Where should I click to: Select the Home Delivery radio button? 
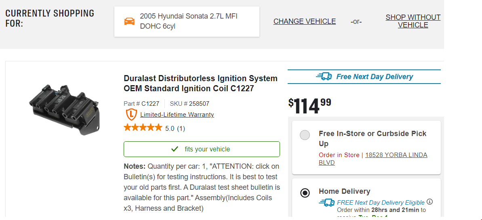pos(305,193)
